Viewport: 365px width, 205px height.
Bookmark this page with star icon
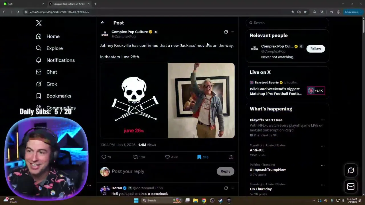click(x=305, y=12)
